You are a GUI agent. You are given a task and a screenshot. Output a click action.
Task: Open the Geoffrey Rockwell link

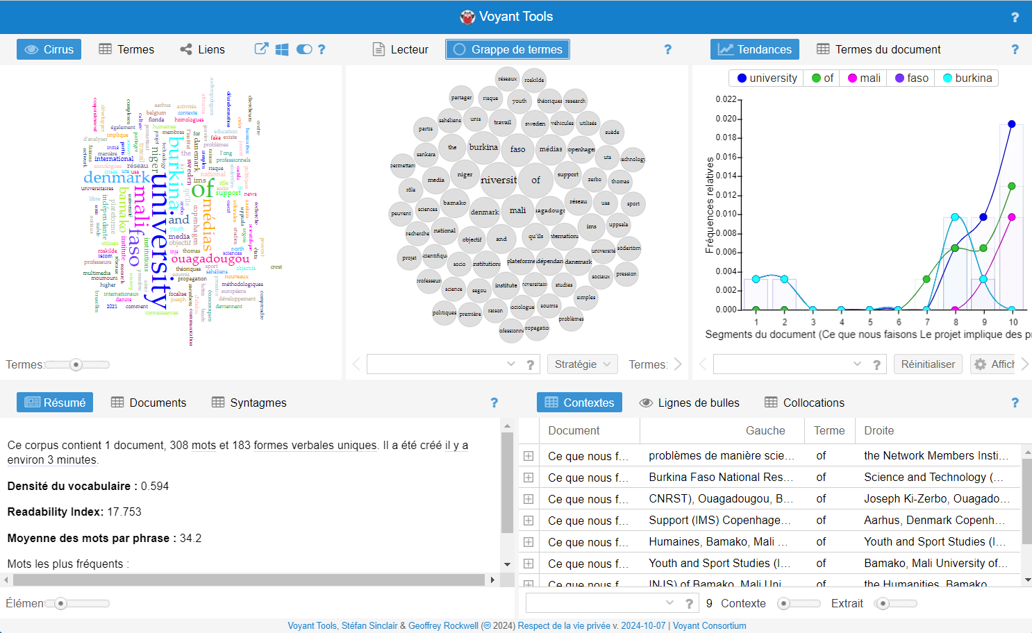pyautogui.click(x=443, y=625)
